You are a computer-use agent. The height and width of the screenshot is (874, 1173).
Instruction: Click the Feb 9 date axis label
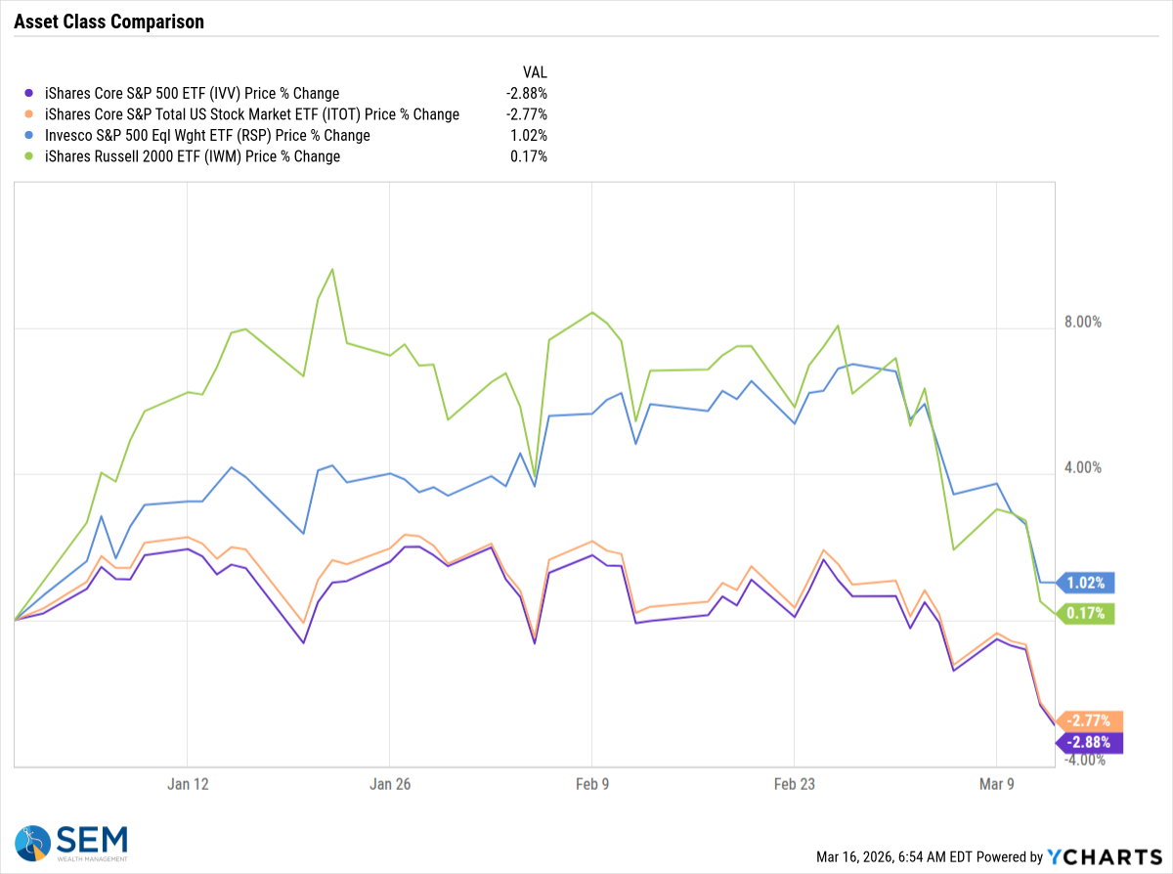coord(592,783)
